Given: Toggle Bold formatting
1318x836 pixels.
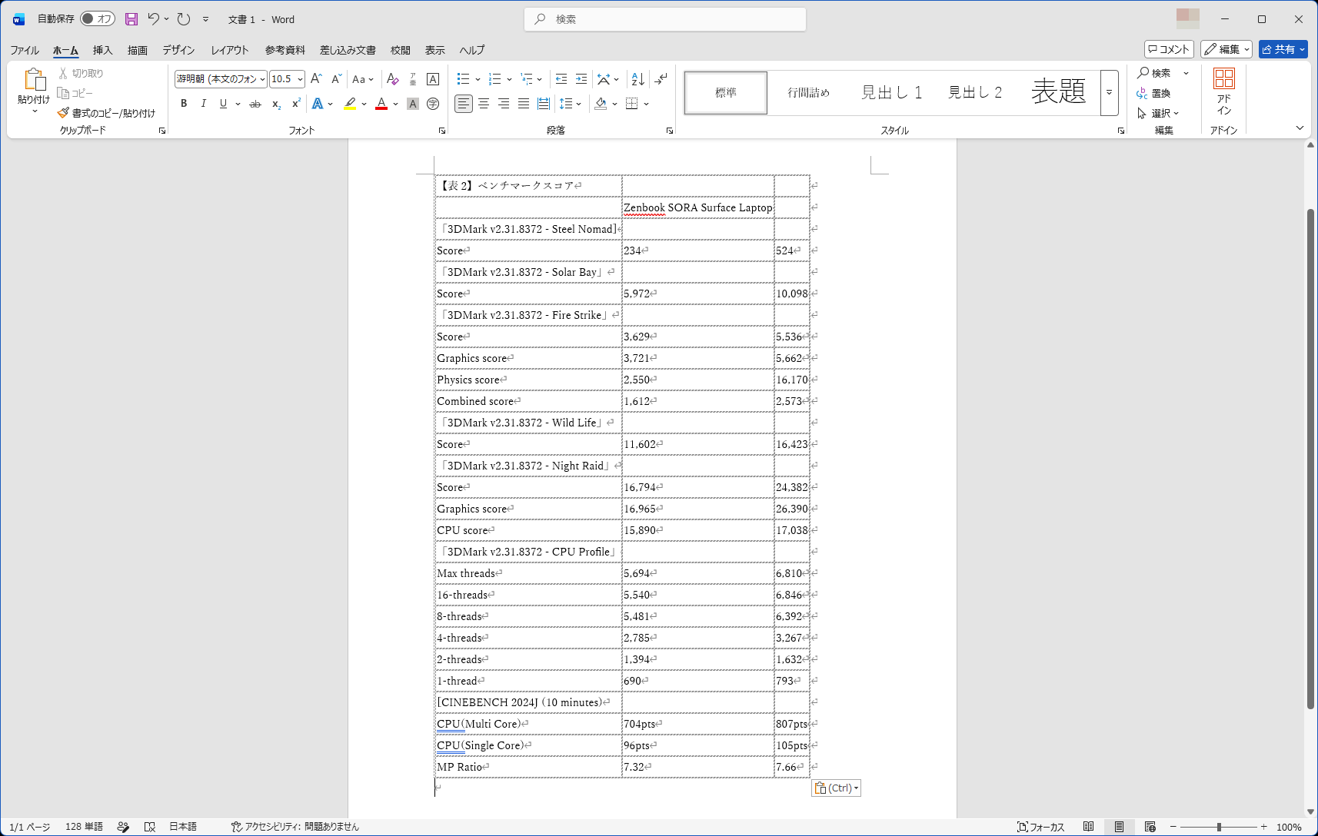Looking at the screenshot, I should (x=184, y=104).
